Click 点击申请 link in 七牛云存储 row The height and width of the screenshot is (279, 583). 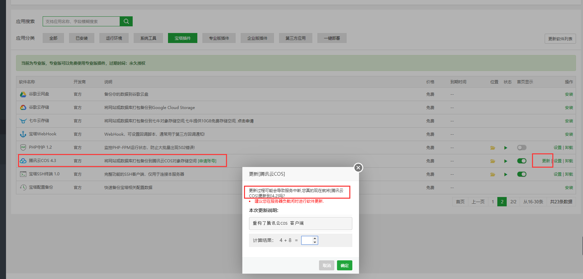[246, 121]
